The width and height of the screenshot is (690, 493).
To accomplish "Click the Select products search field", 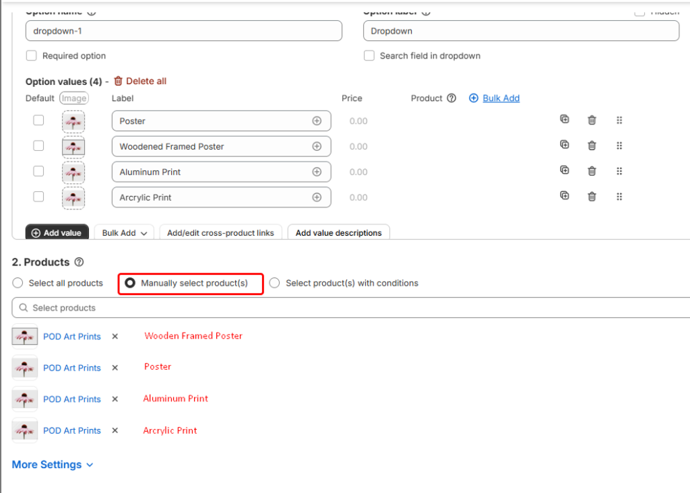I will tap(350, 308).
